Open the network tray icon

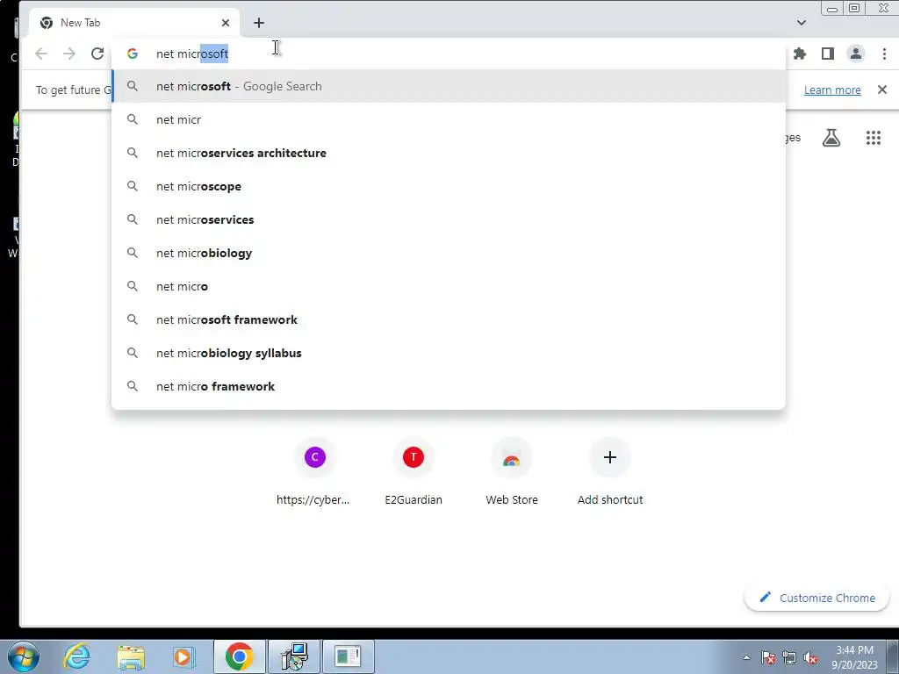(x=789, y=657)
